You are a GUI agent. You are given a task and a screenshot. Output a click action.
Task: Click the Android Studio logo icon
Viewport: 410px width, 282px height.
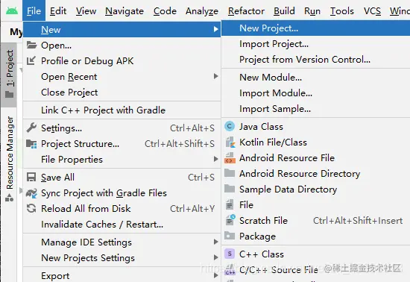(x=12, y=10)
